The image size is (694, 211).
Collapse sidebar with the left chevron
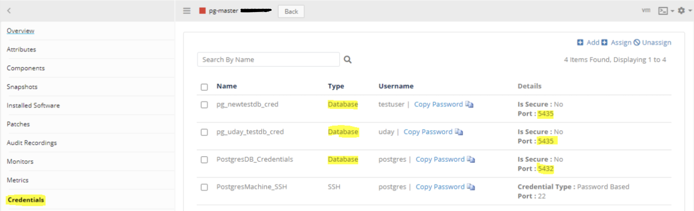click(9, 11)
